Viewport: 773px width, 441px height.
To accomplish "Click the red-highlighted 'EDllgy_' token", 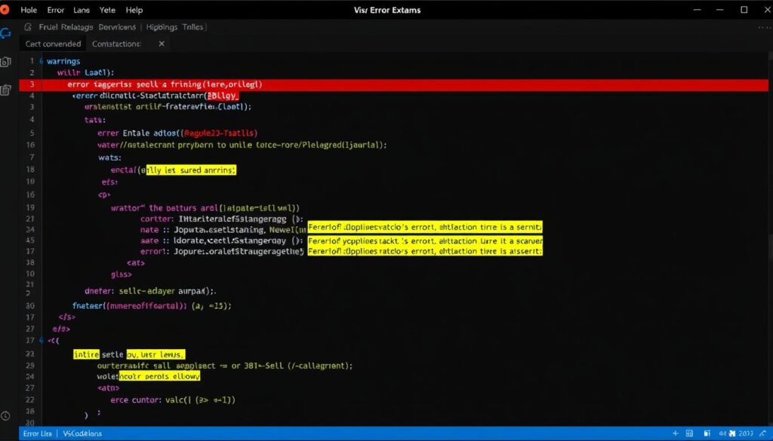I will pyautogui.click(x=223, y=96).
